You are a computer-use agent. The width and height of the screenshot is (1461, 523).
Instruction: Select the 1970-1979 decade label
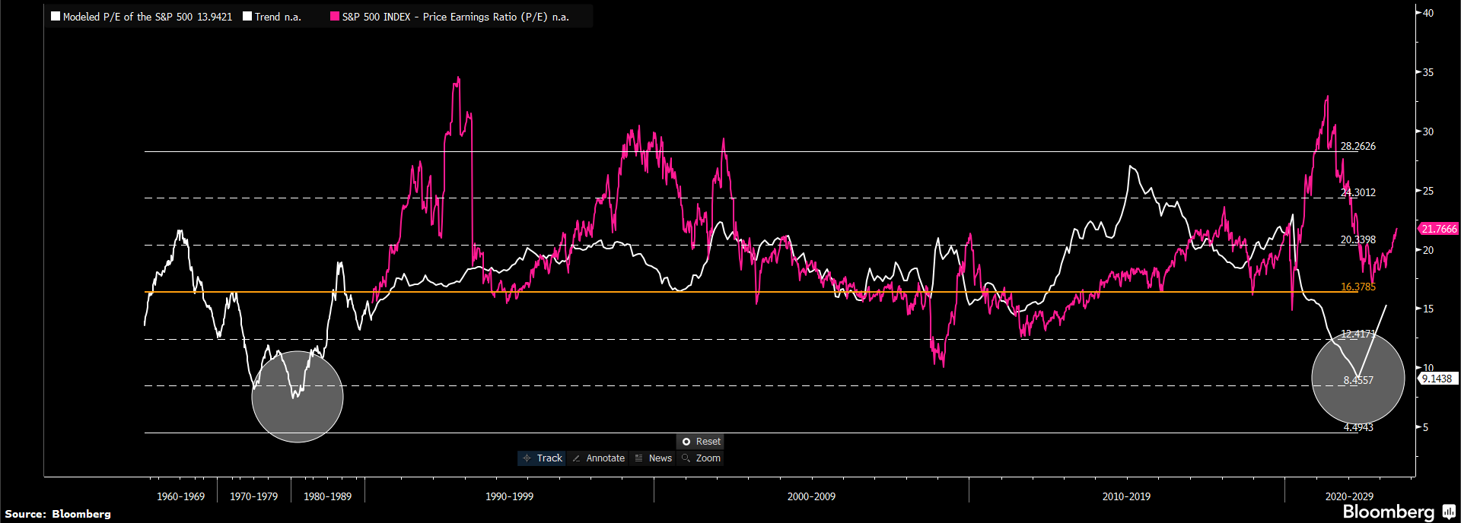coord(253,496)
